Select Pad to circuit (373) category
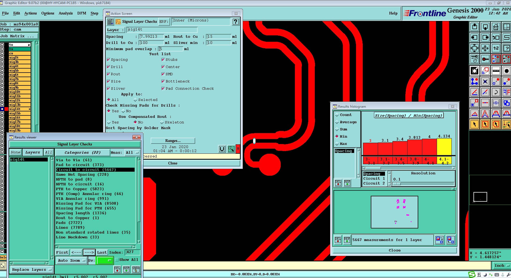 80,165
